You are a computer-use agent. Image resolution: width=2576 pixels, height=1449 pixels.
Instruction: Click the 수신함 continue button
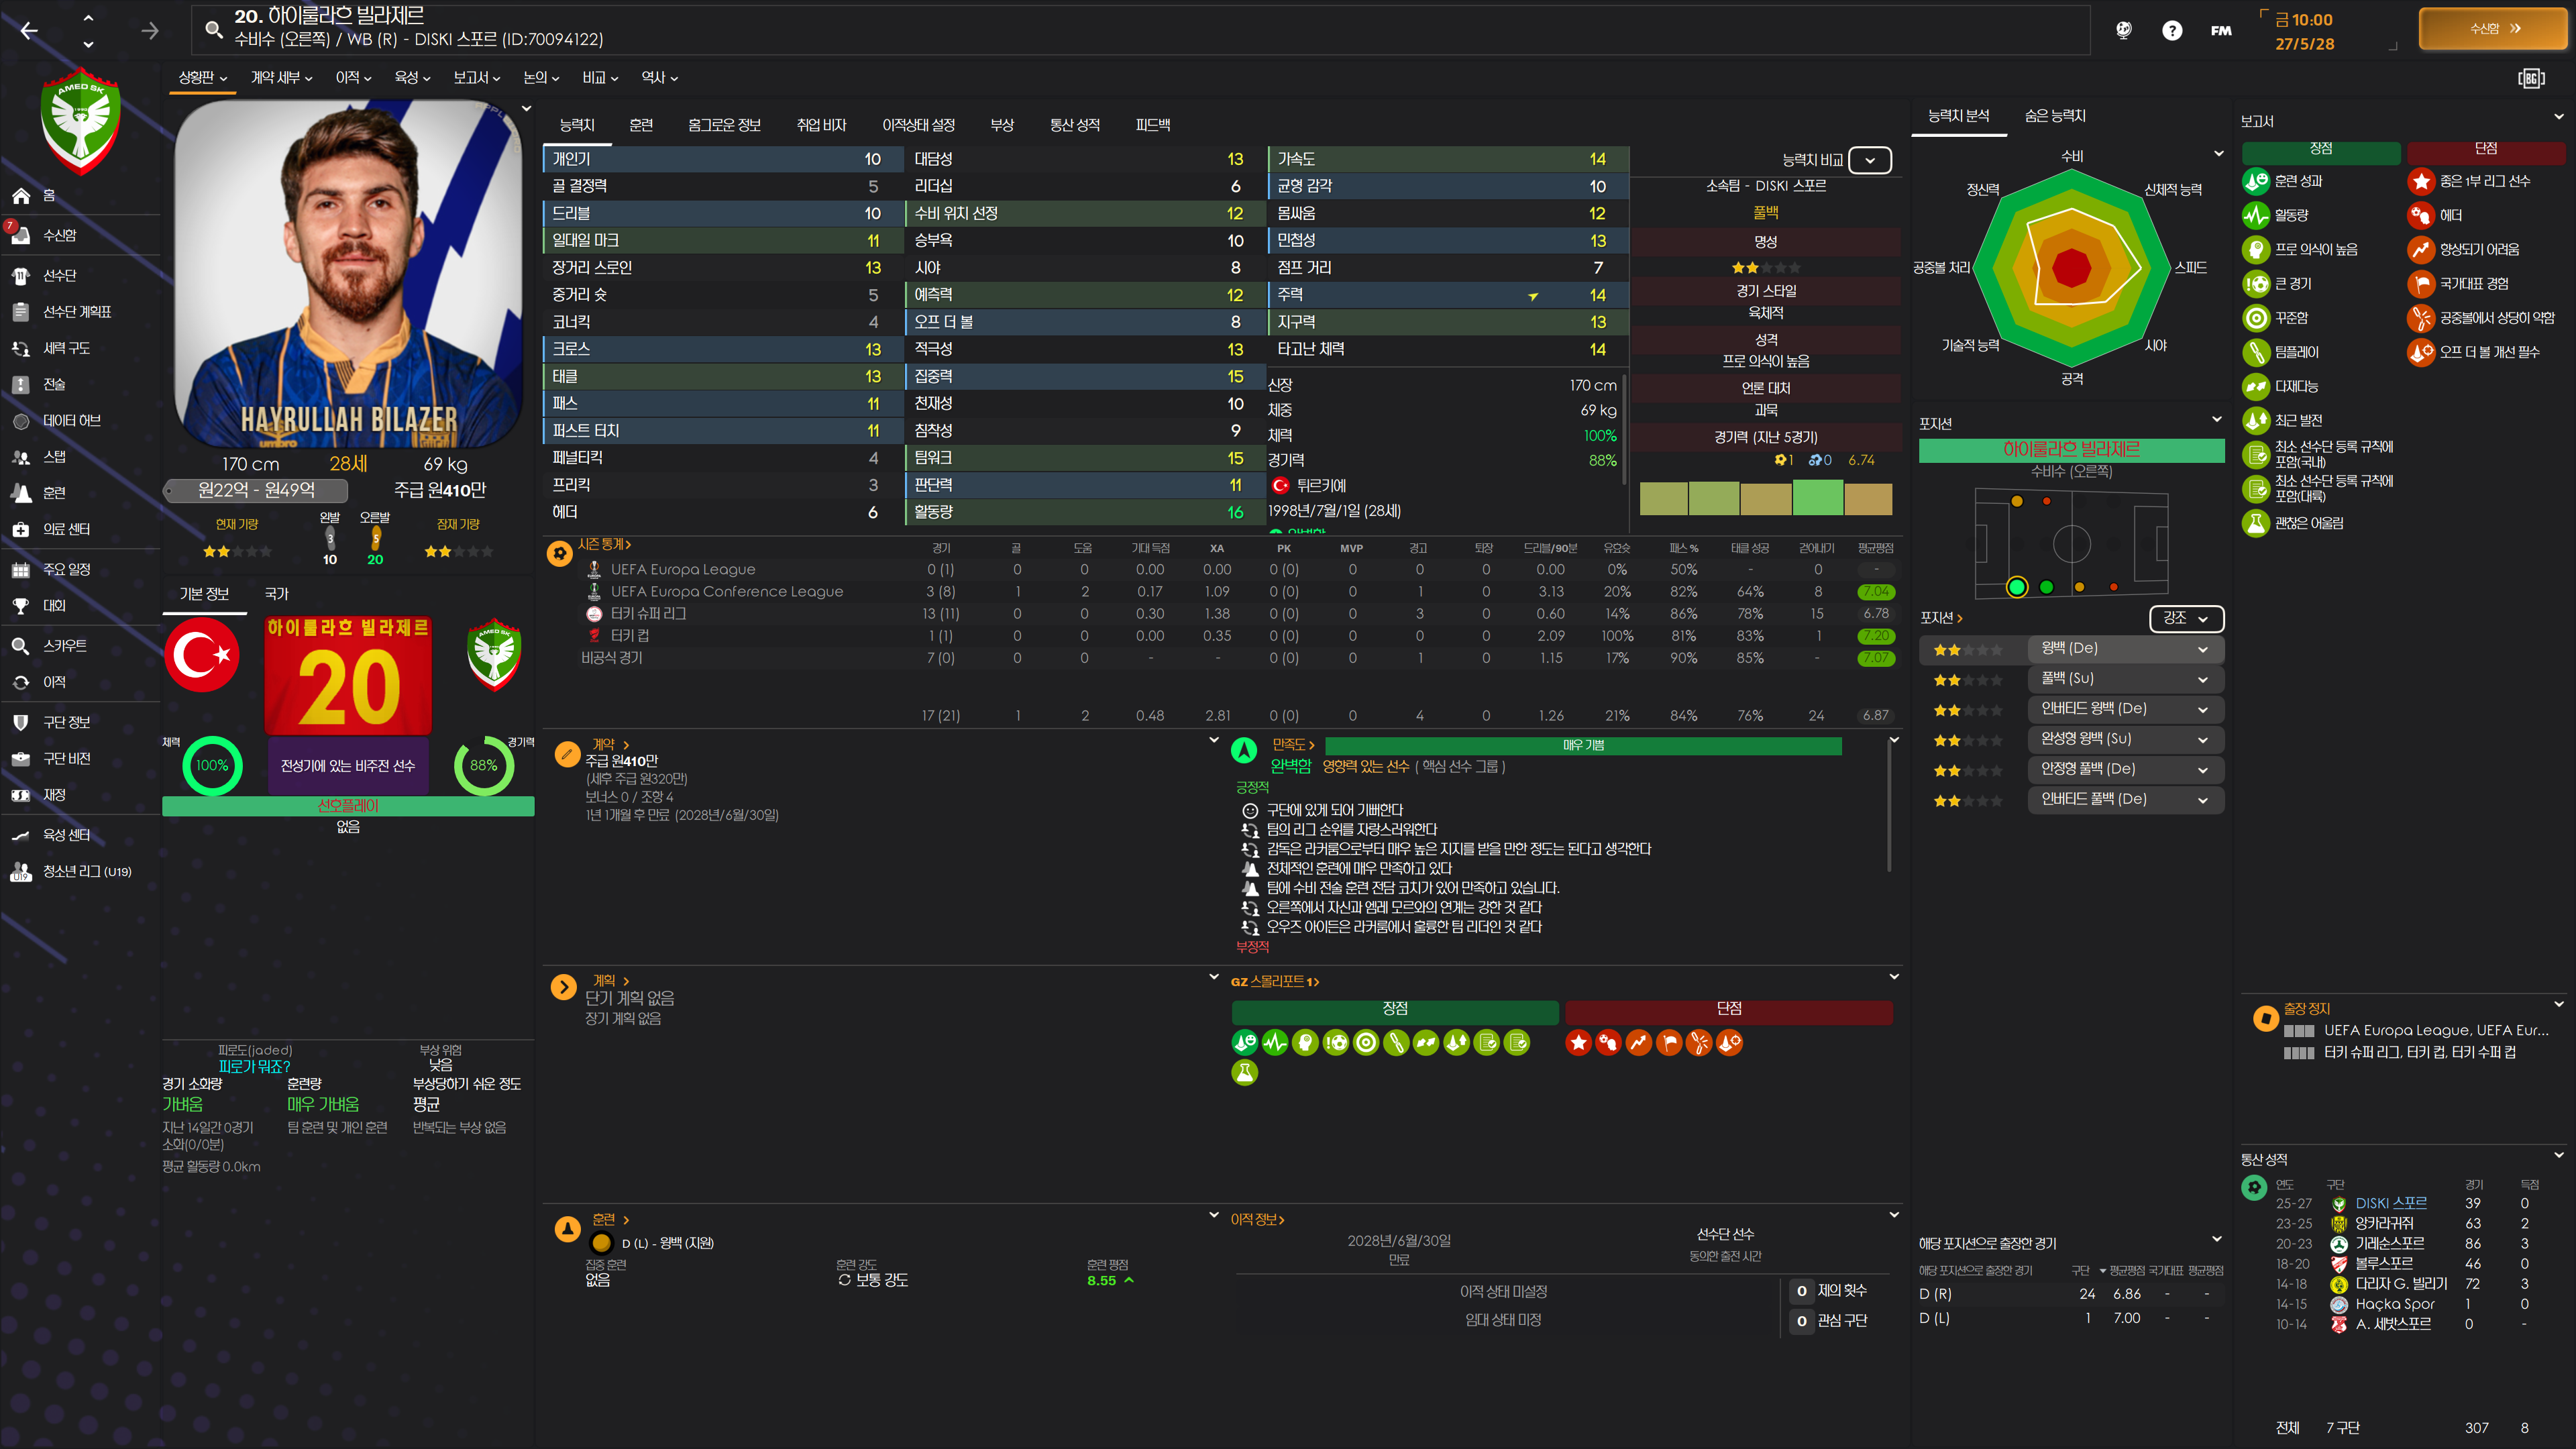click(2493, 29)
